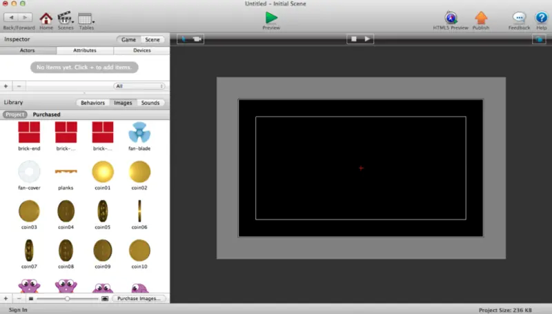Select the coin04 image

coord(66,215)
